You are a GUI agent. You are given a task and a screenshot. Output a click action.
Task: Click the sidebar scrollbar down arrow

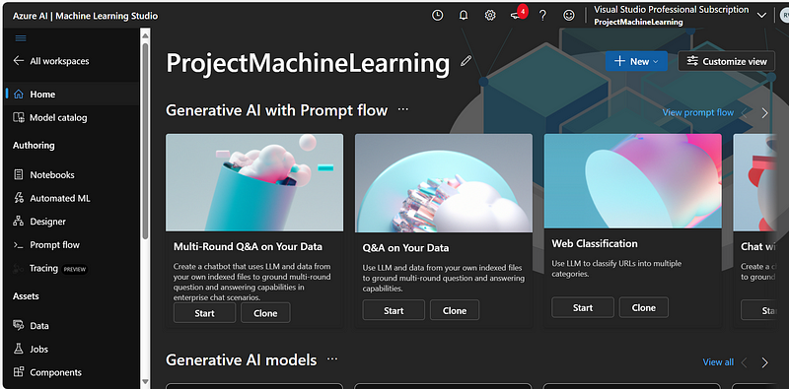point(145,382)
